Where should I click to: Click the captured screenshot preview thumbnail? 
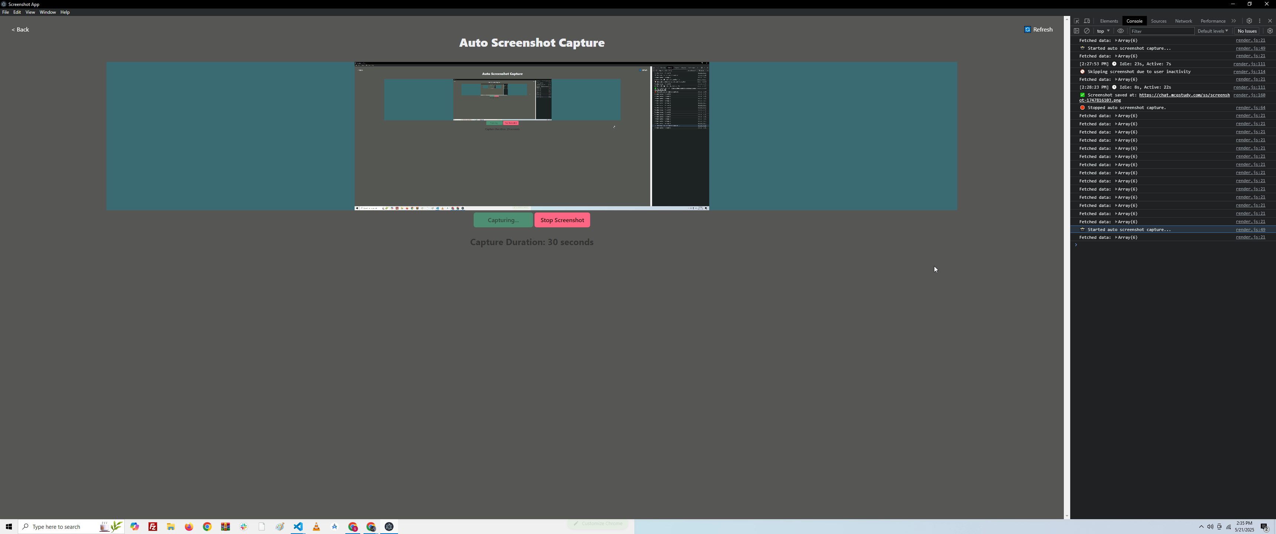click(x=532, y=136)
